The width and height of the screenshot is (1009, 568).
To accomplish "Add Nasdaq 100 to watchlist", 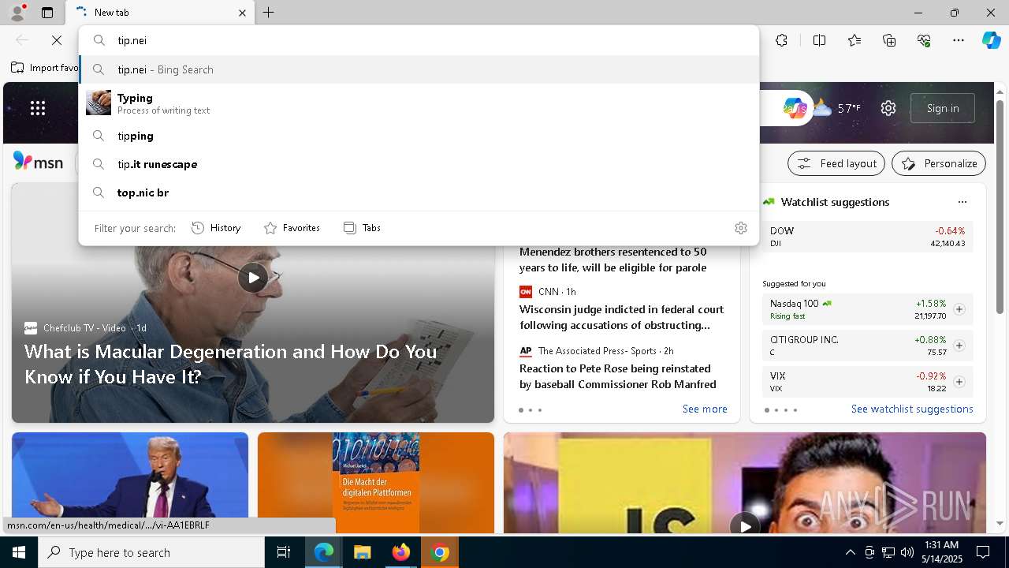I will [x=959, y=309].
